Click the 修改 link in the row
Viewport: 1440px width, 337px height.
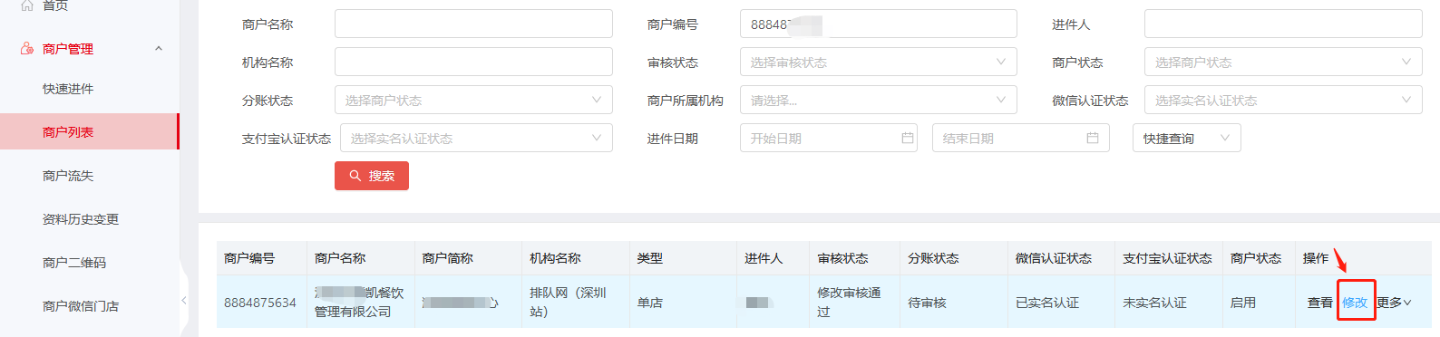coord(1355,303)
